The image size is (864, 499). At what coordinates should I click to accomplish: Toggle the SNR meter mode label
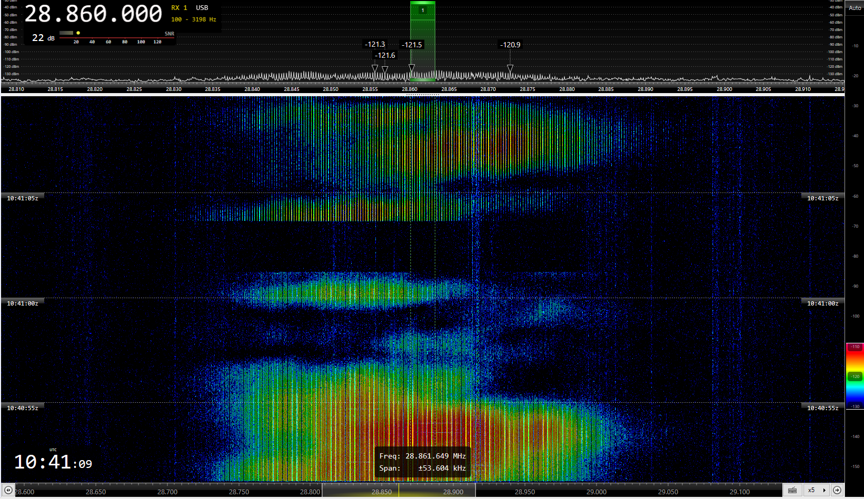(169, 34)
